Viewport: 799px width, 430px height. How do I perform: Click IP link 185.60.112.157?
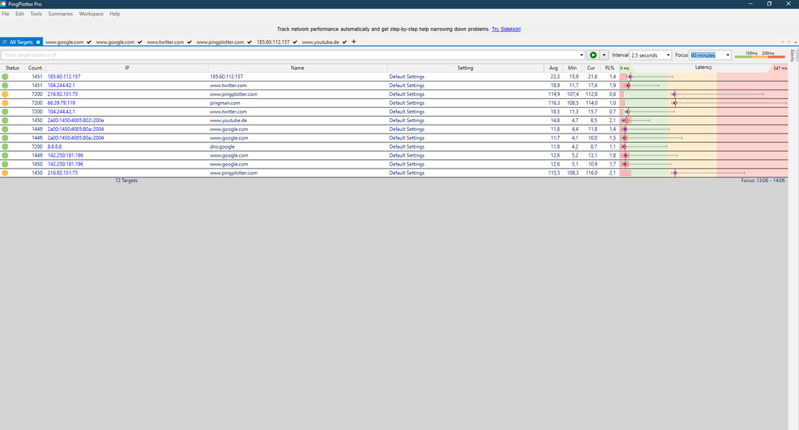pyautogui.click(x=64, y=77)
